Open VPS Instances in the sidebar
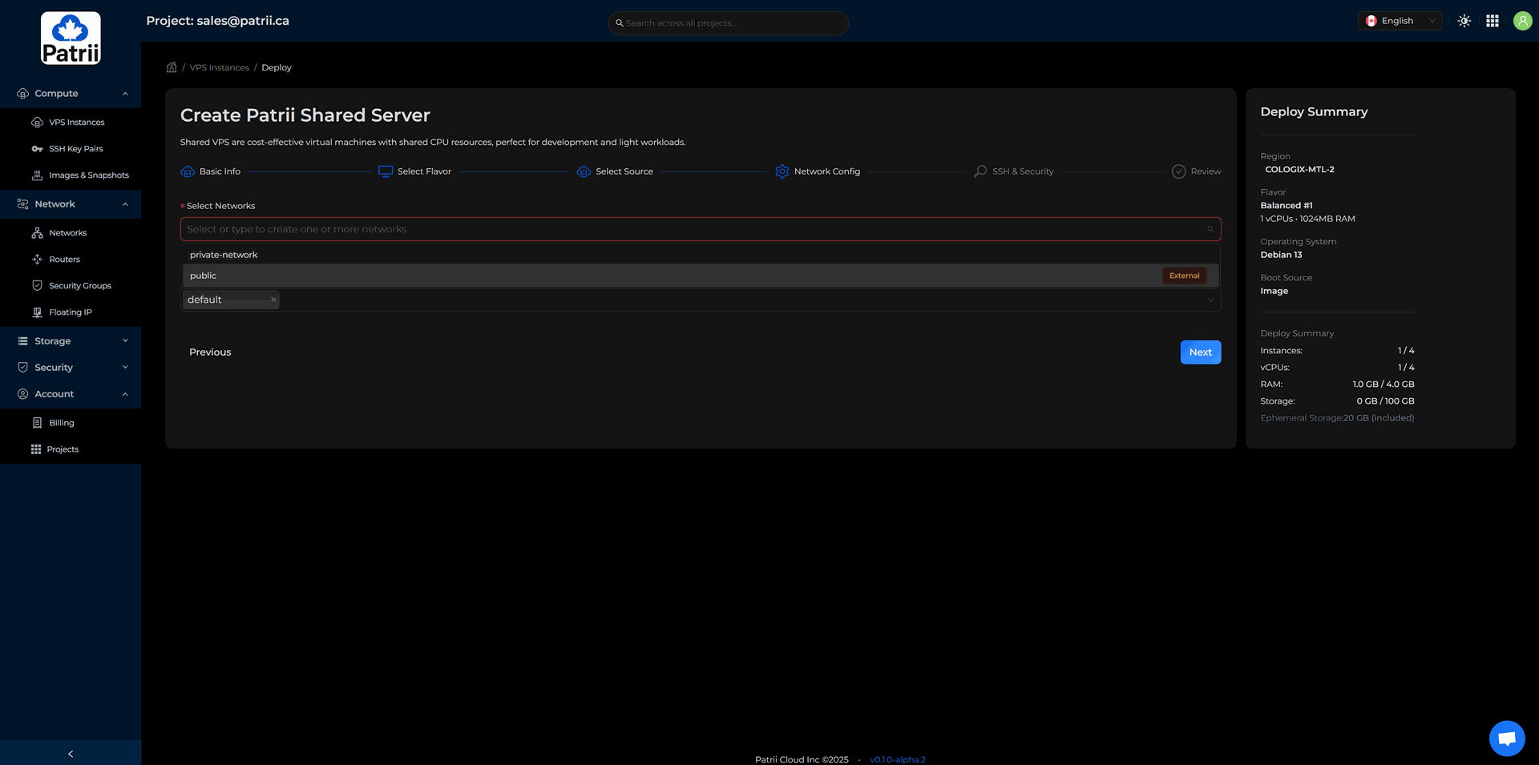The image size is (1539, 765). pyautogui.click(x=76, y=123)
